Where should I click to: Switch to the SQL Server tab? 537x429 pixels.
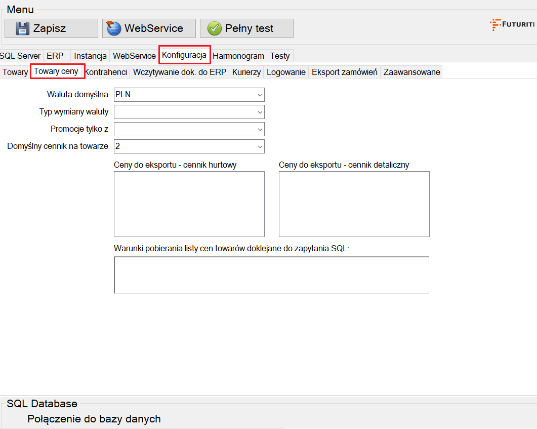(20, 56)
